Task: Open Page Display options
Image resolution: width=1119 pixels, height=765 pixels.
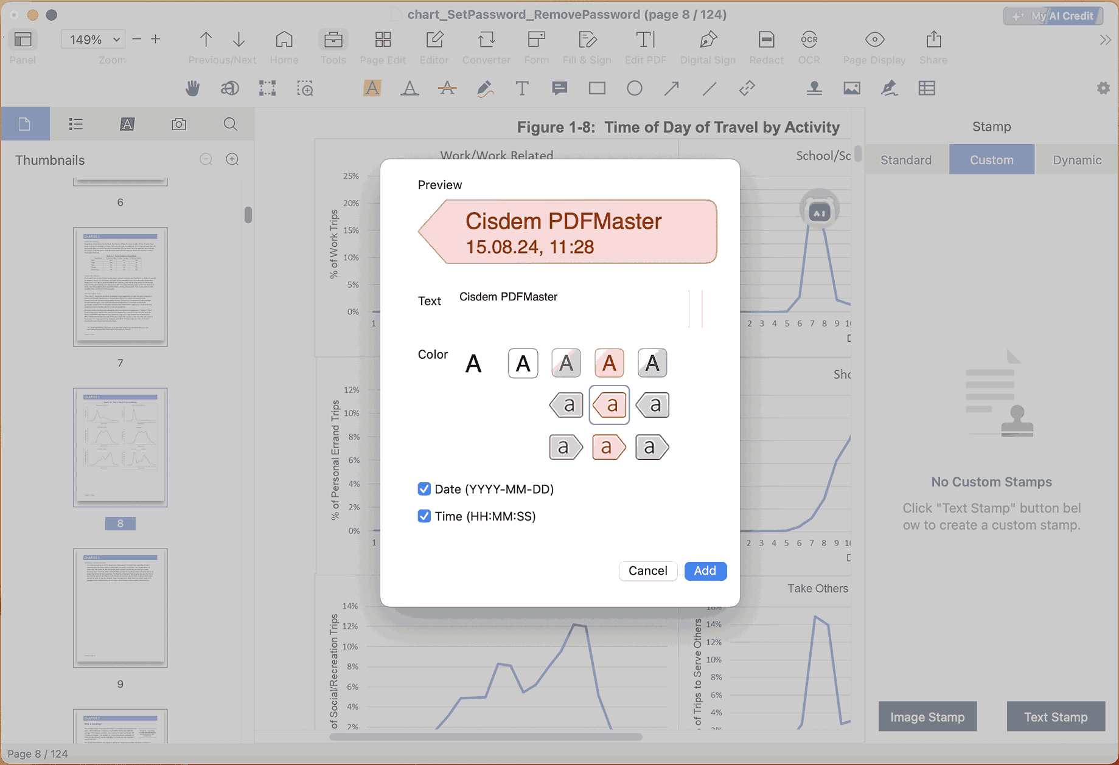Action: pyautogui.click(x=874, y=40)
